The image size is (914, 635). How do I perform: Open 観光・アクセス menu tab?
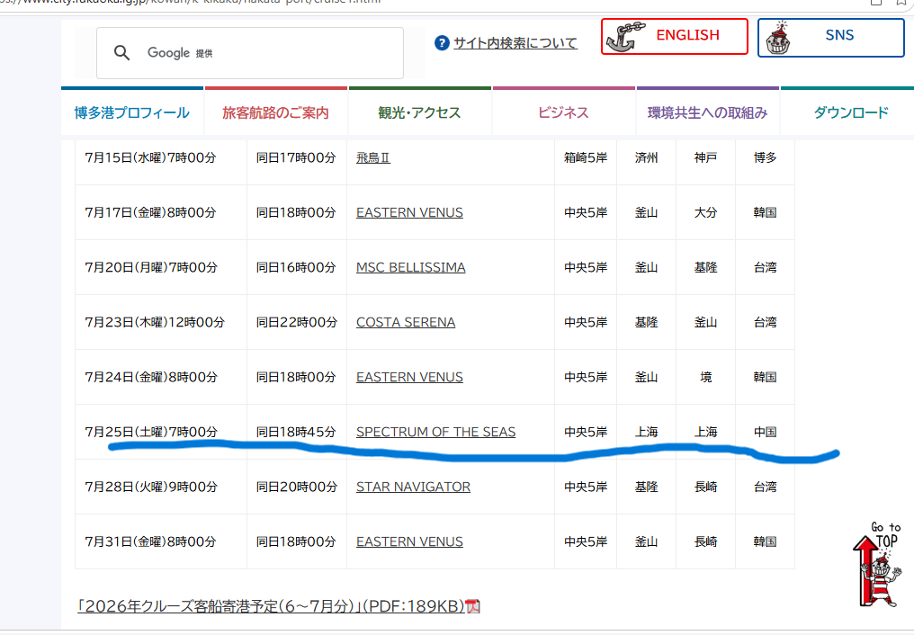click(420, 112)
